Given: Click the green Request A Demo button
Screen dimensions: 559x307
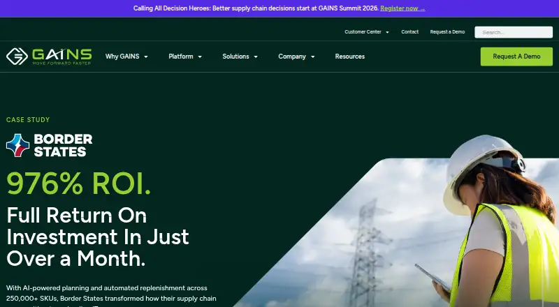Looking at the screenshot, I should (516, 57).
